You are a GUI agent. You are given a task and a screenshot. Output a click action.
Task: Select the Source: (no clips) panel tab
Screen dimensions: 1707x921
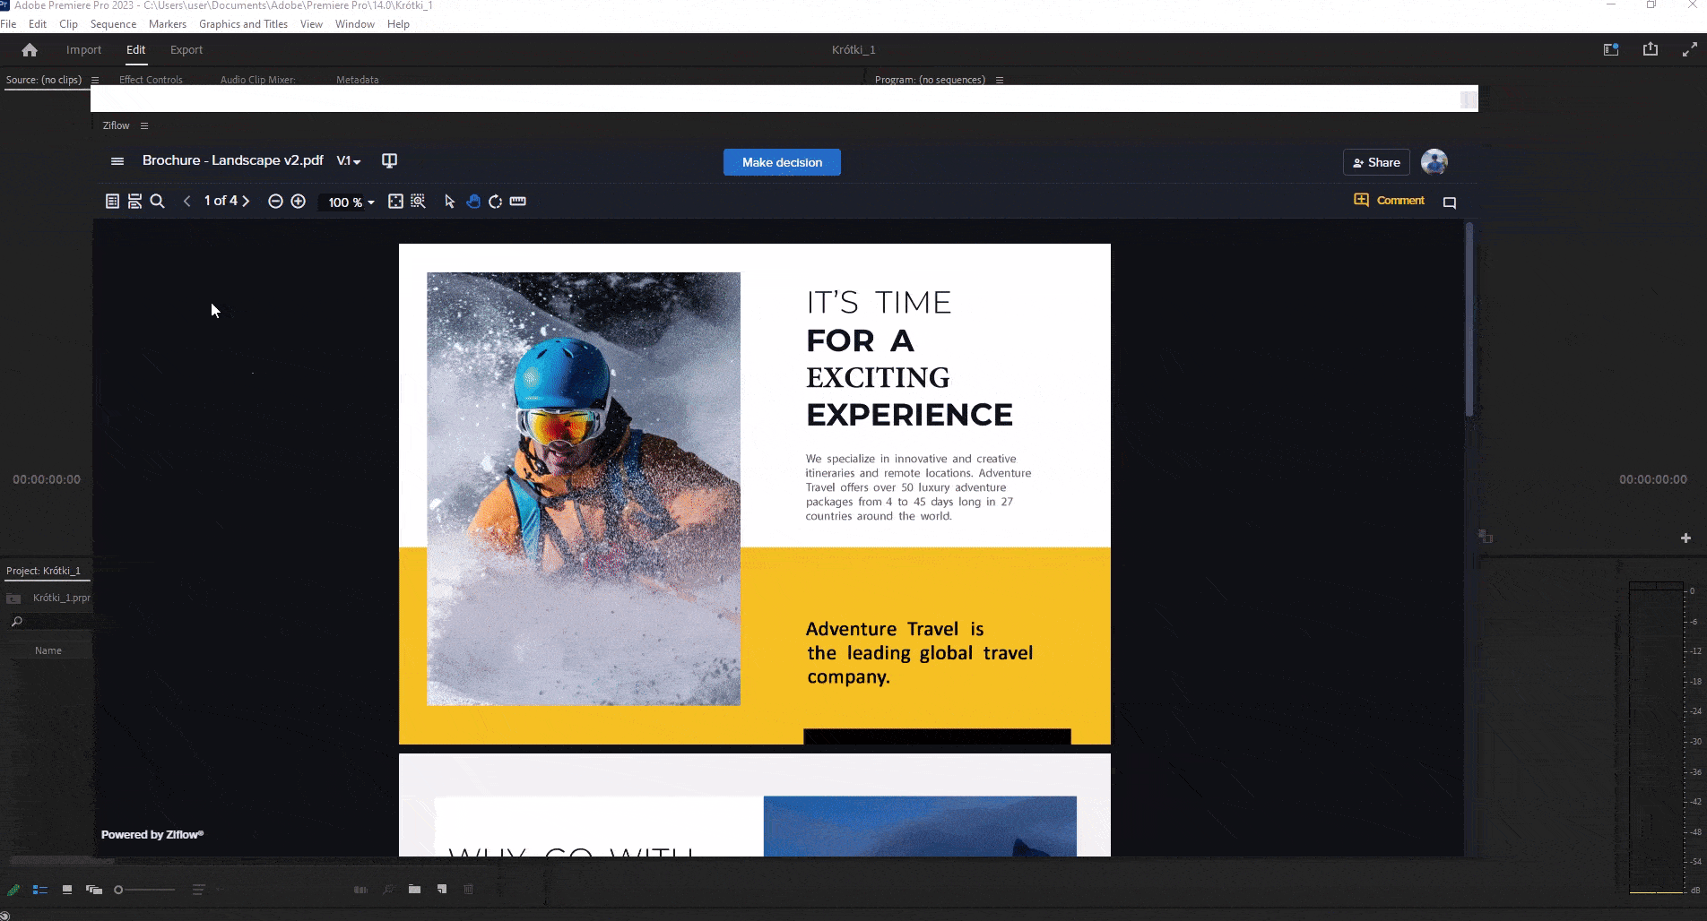(43, 80)
